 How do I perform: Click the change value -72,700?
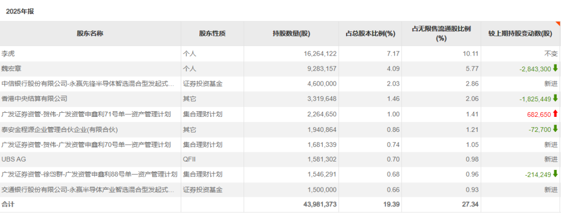coord(539,129)
